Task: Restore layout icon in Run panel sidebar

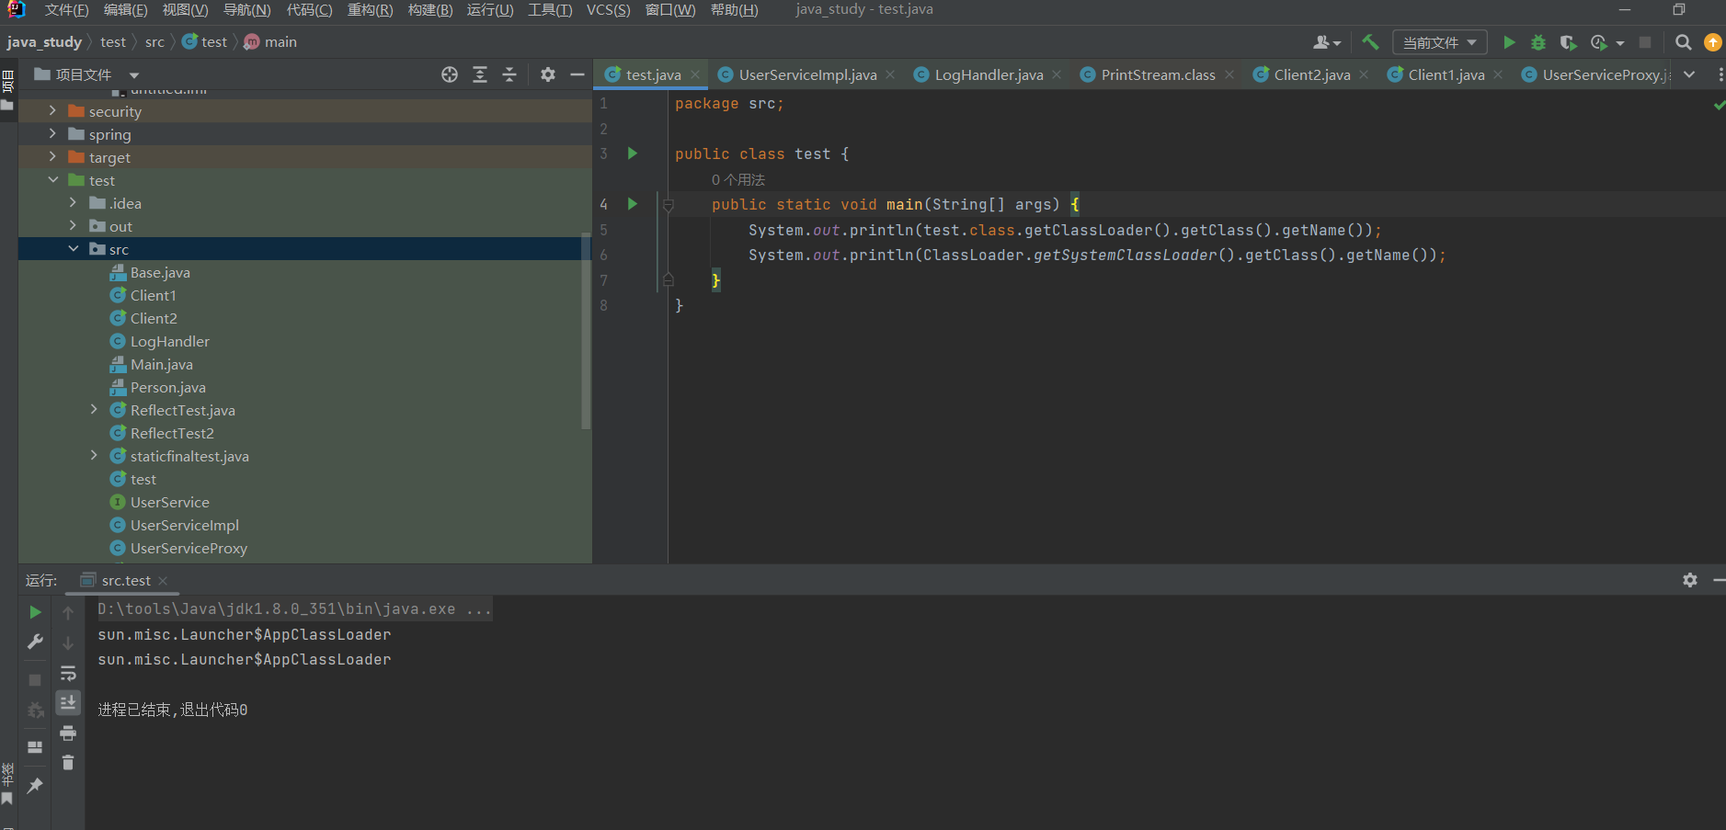Action: click(x=35, y=747)
